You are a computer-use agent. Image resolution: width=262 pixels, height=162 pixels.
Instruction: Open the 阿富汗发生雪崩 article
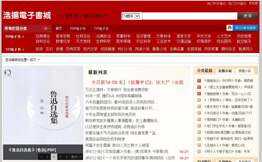[117, 145]
